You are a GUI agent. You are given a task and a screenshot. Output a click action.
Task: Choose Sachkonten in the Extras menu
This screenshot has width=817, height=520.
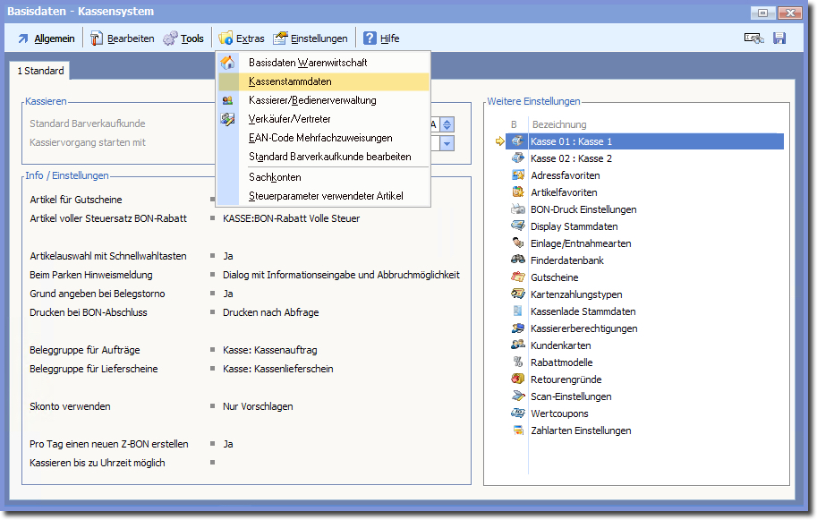point(275,177)
